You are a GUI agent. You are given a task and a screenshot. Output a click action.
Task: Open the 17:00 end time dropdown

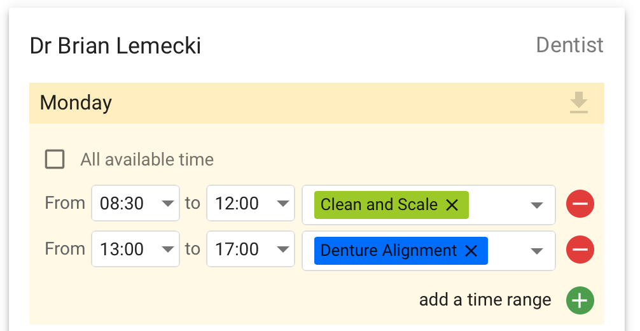251,249
